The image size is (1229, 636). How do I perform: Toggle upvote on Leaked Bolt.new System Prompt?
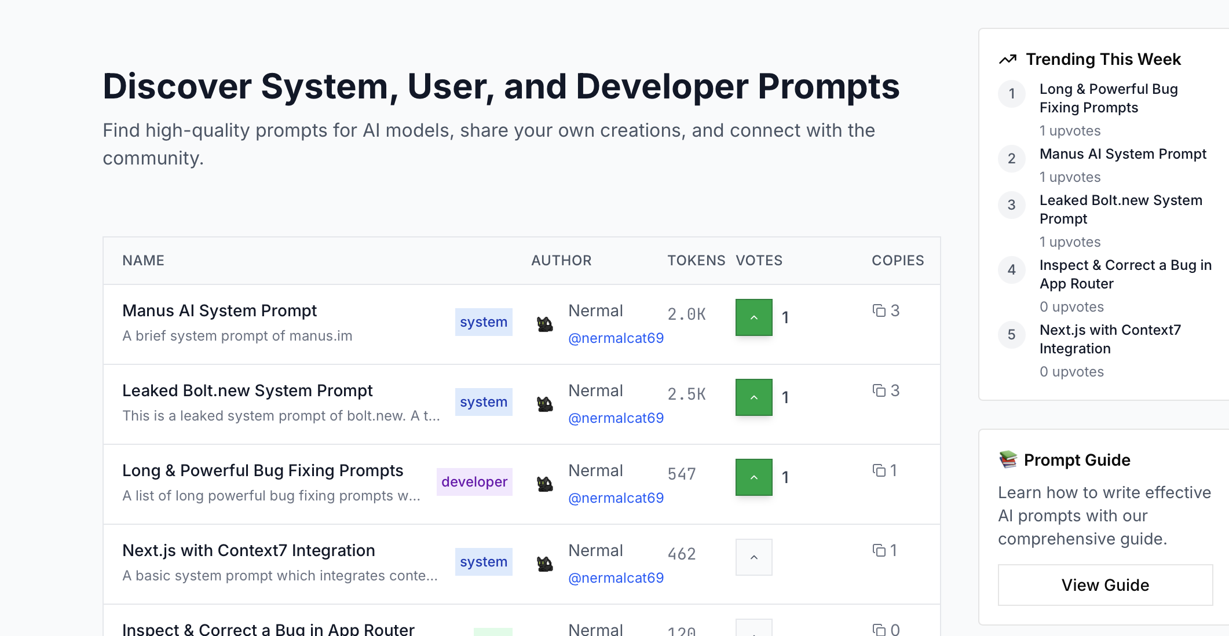pos(754,397)
